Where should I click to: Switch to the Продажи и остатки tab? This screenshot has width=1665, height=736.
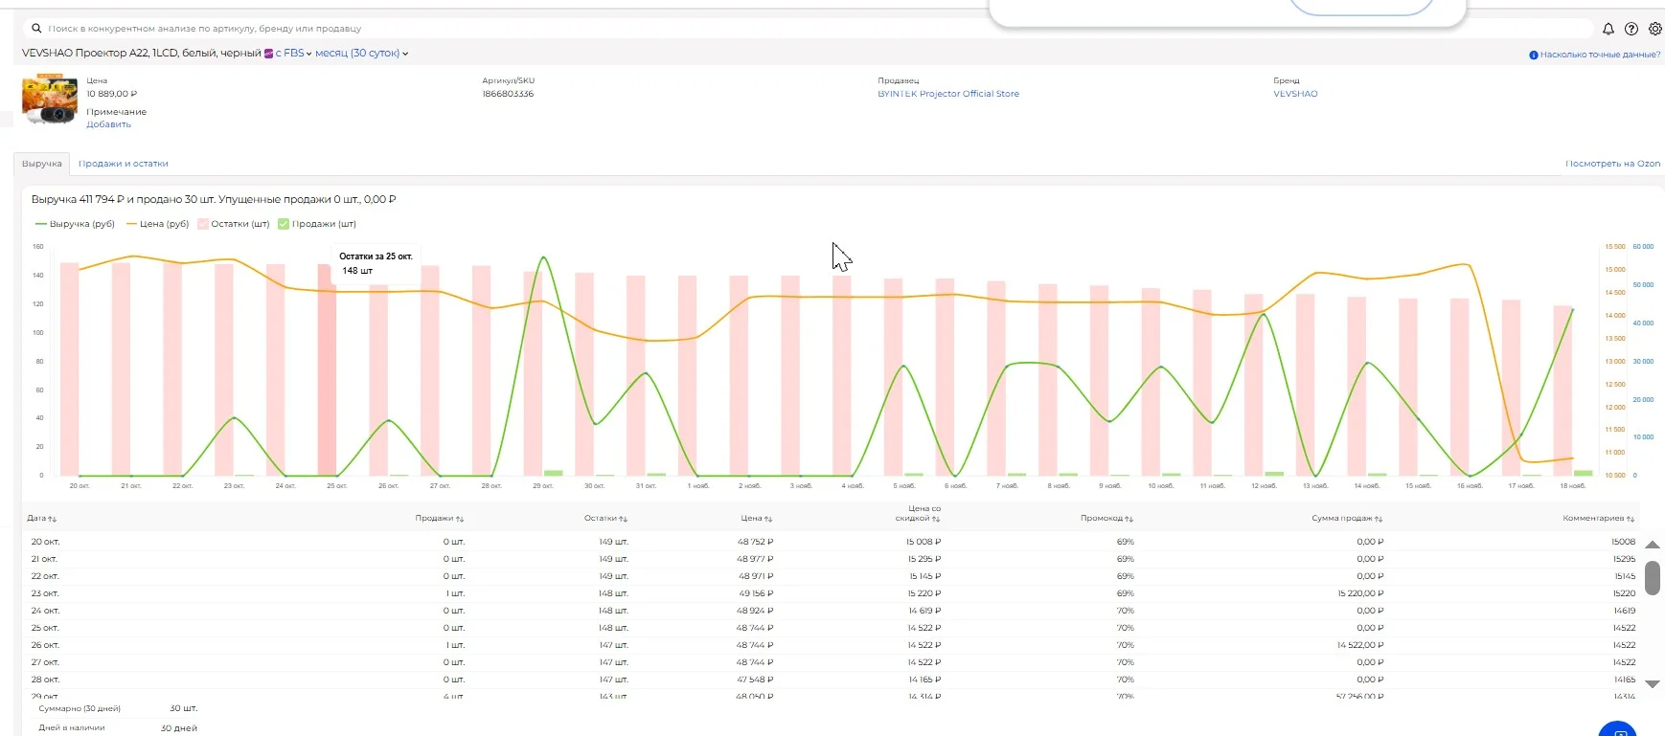click(124, 164)
